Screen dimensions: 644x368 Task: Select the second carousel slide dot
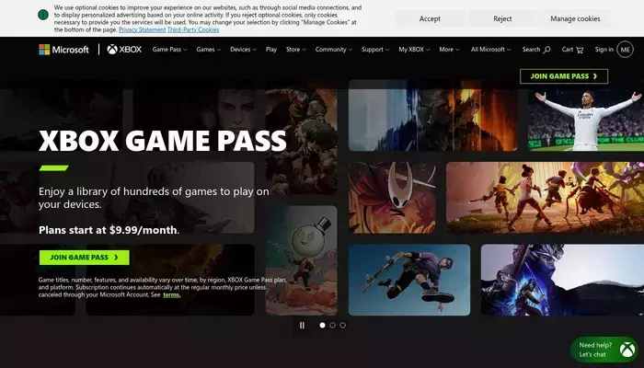(333, 326)
